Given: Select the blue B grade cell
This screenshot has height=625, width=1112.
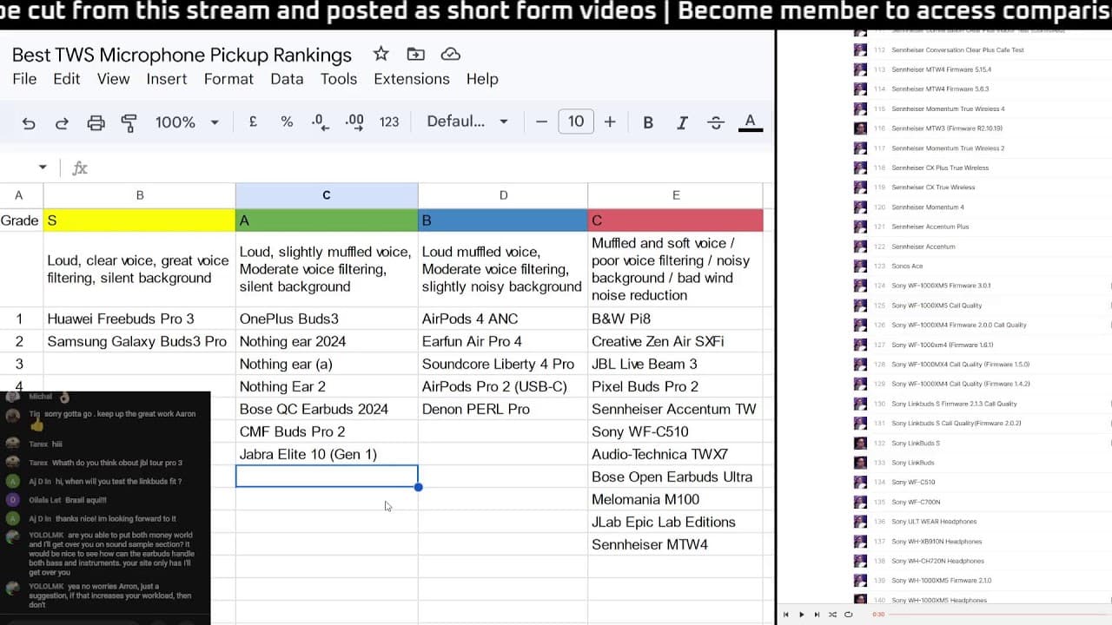Looking at the screenshot, I should point(503,220).
